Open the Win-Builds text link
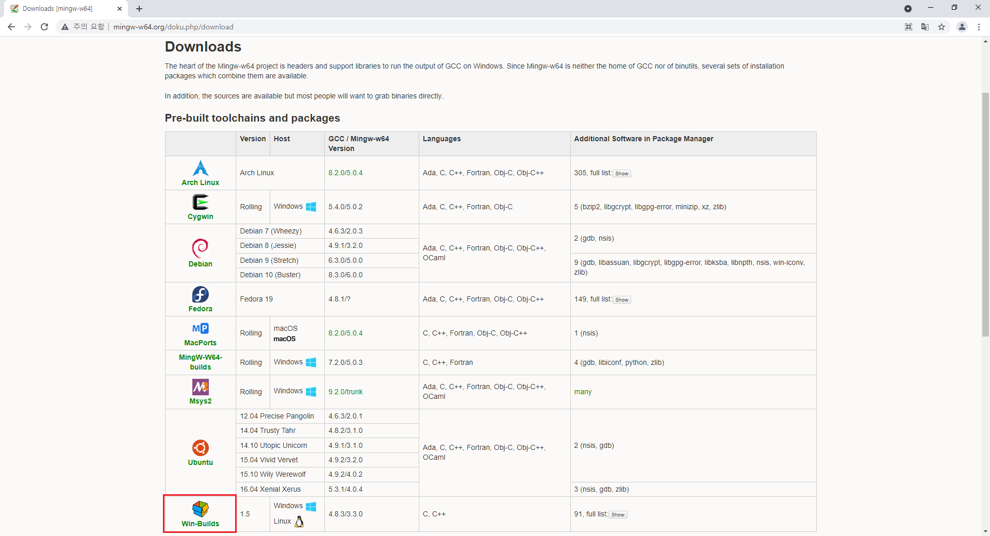The image size is (990, 536). tap(200, 524)
